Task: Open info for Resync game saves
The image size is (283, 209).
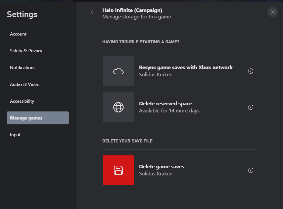Action: click(x=251, y=71)
